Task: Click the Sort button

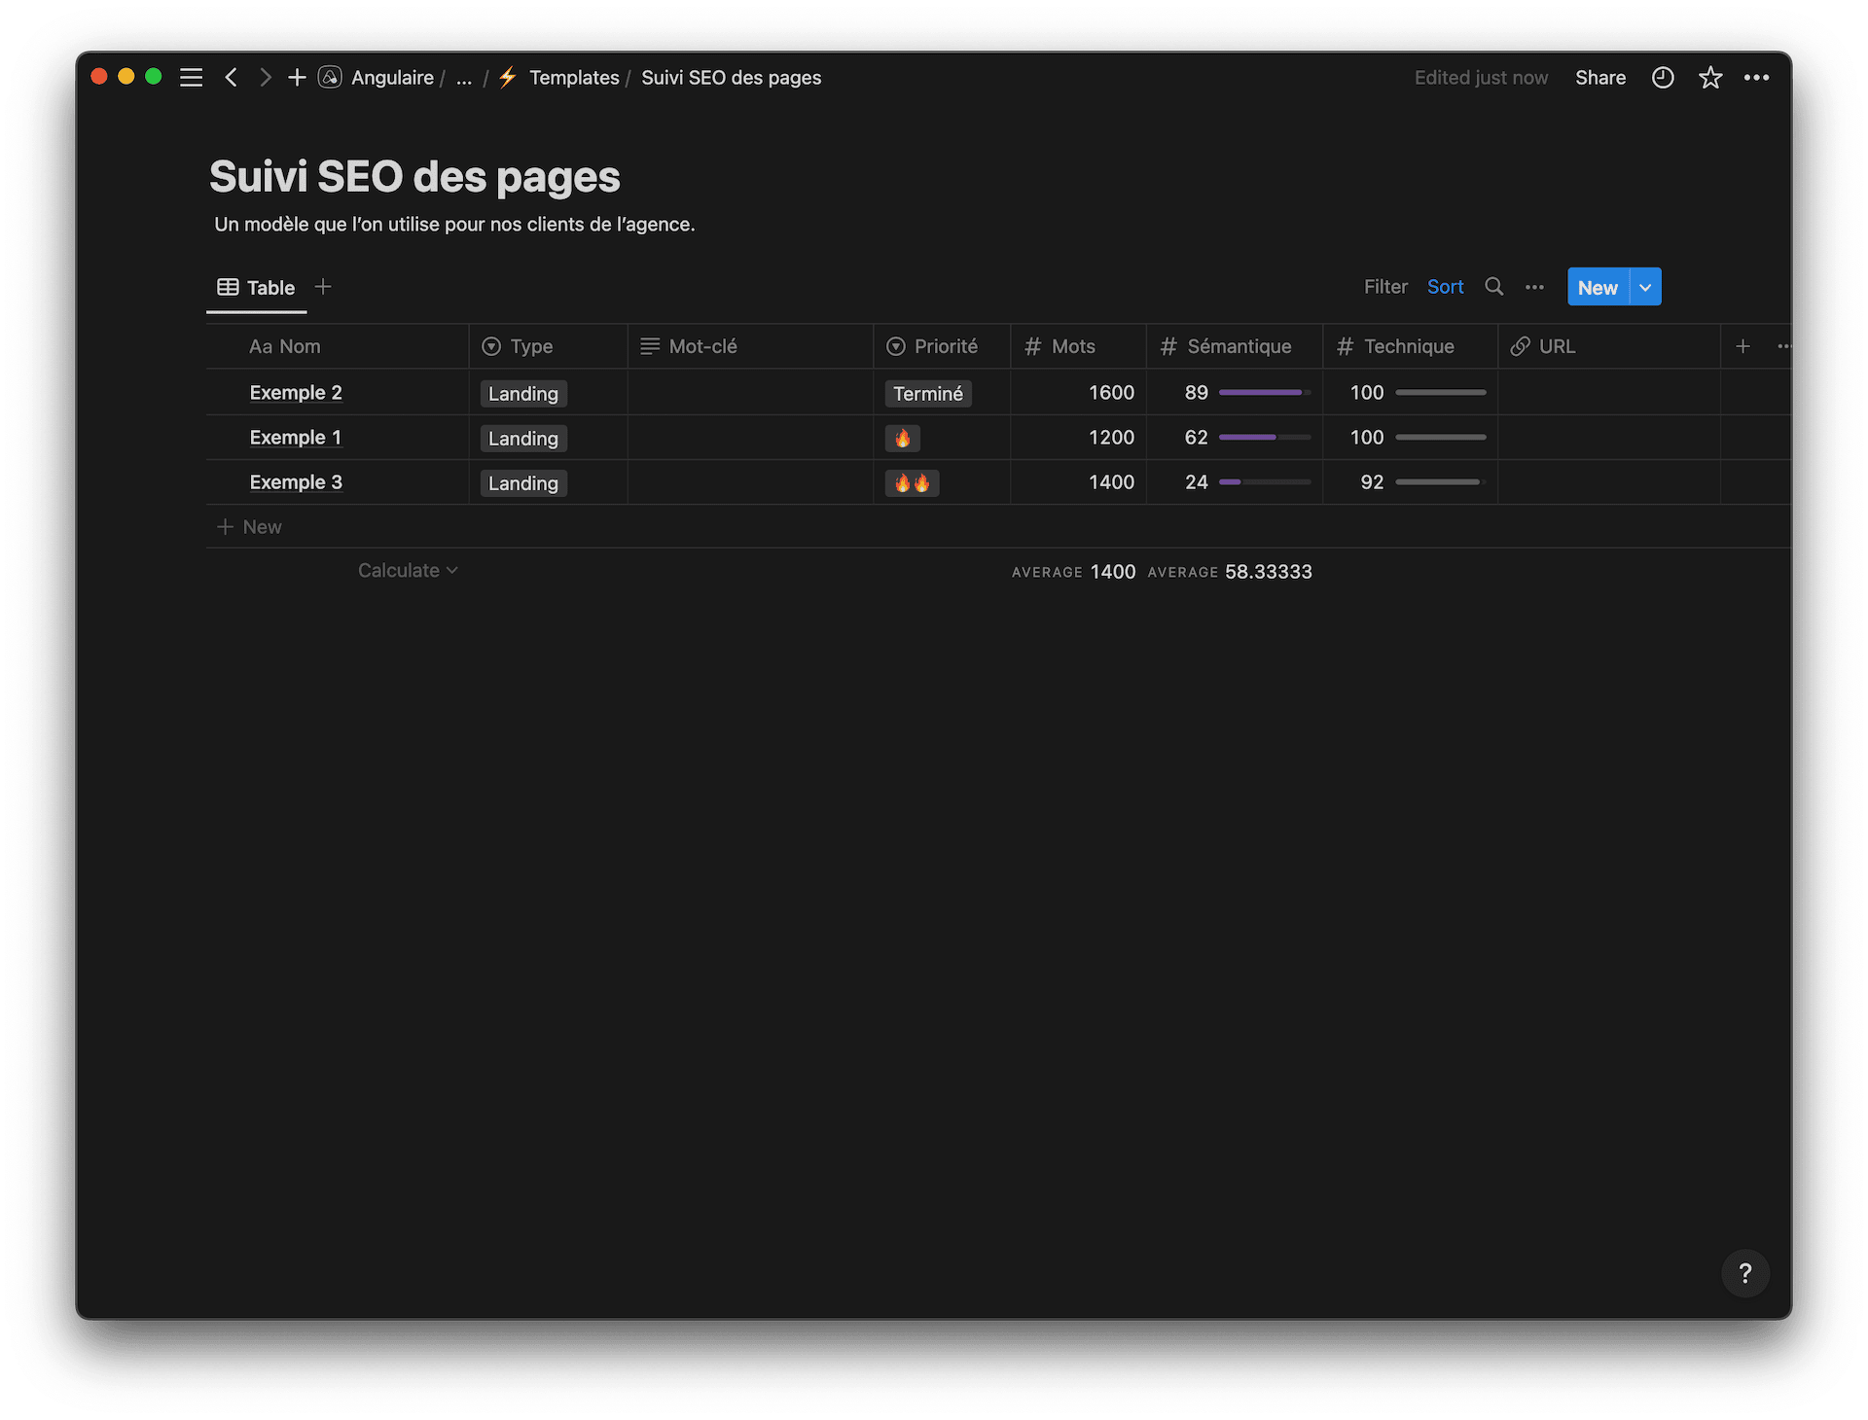Action: click(x=1445, y=287)
